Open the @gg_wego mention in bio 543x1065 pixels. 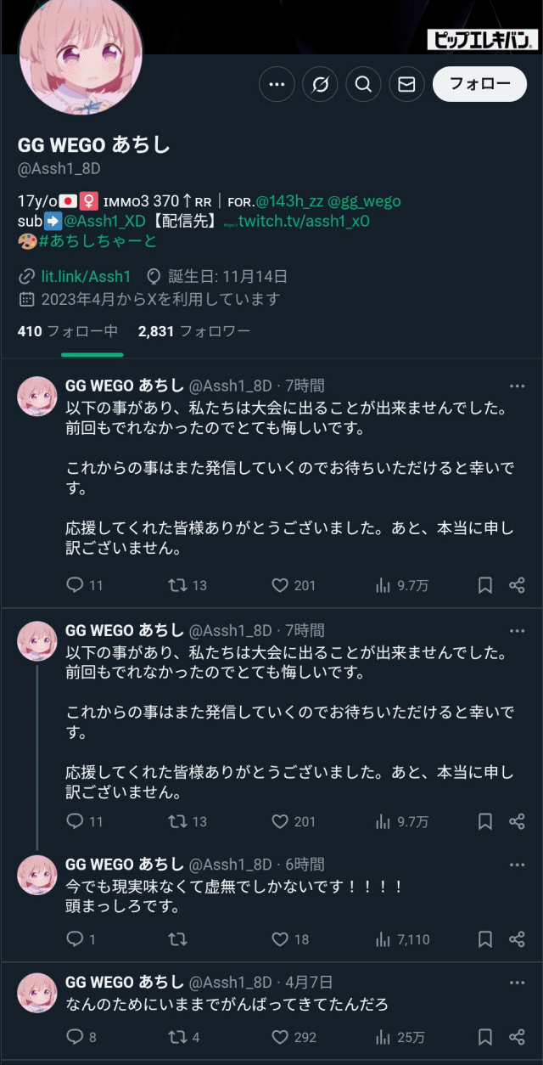point(364,201)
